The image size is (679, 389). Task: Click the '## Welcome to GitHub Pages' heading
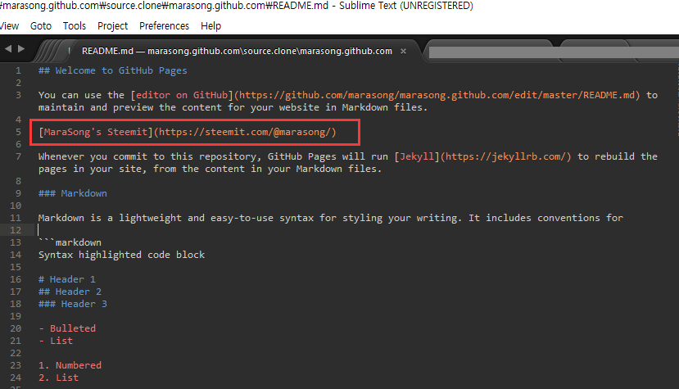coord(112,70)
